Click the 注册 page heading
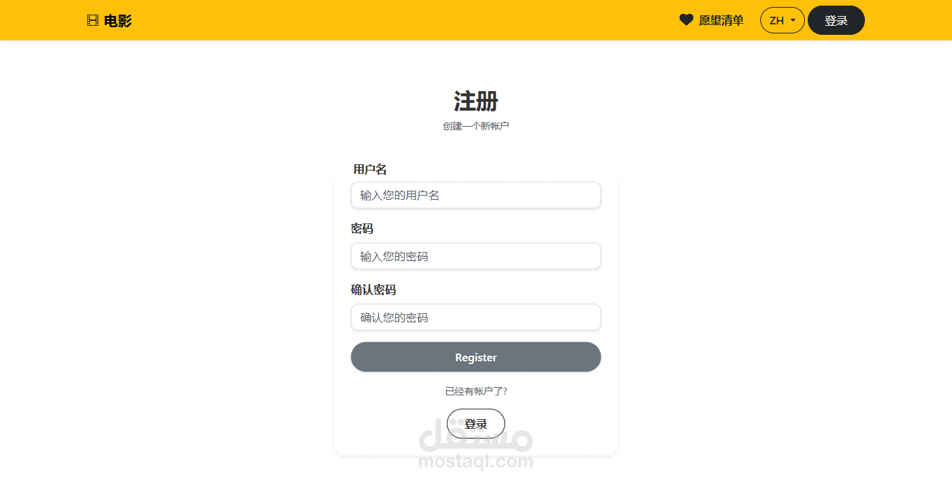 pyautogui.click(x=476, y=101)
